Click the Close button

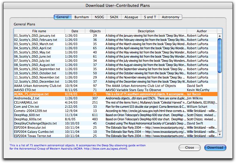pos(189,147)
